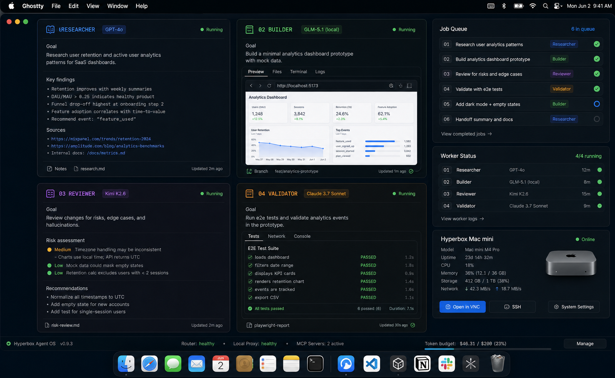
Task: Click the green status icon beside Hyperbox Agent OS
Action: point(8,344)
